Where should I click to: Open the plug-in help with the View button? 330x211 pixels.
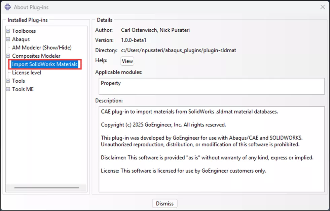[x=127, y=61]
